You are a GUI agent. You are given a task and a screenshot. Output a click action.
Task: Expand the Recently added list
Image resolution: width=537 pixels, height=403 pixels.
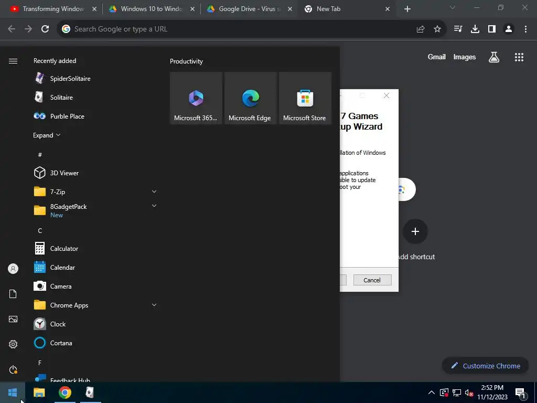47,135
